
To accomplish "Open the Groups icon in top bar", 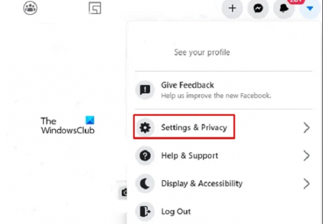I will [x=30, y=8].
